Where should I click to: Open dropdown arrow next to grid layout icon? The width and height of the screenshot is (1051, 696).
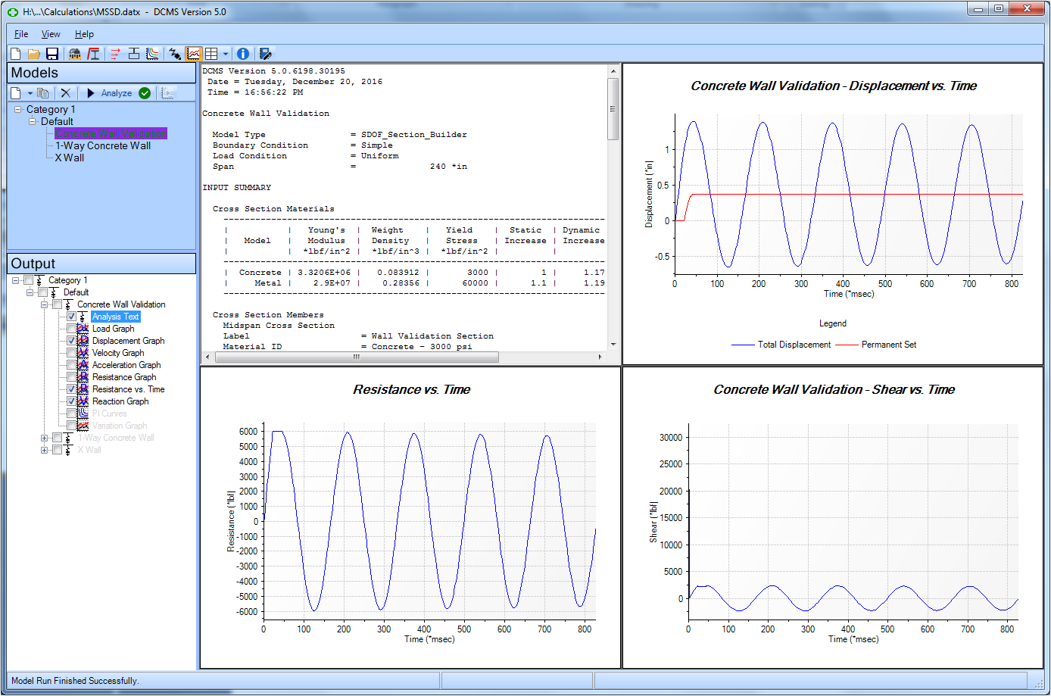(x=226, y=54)
